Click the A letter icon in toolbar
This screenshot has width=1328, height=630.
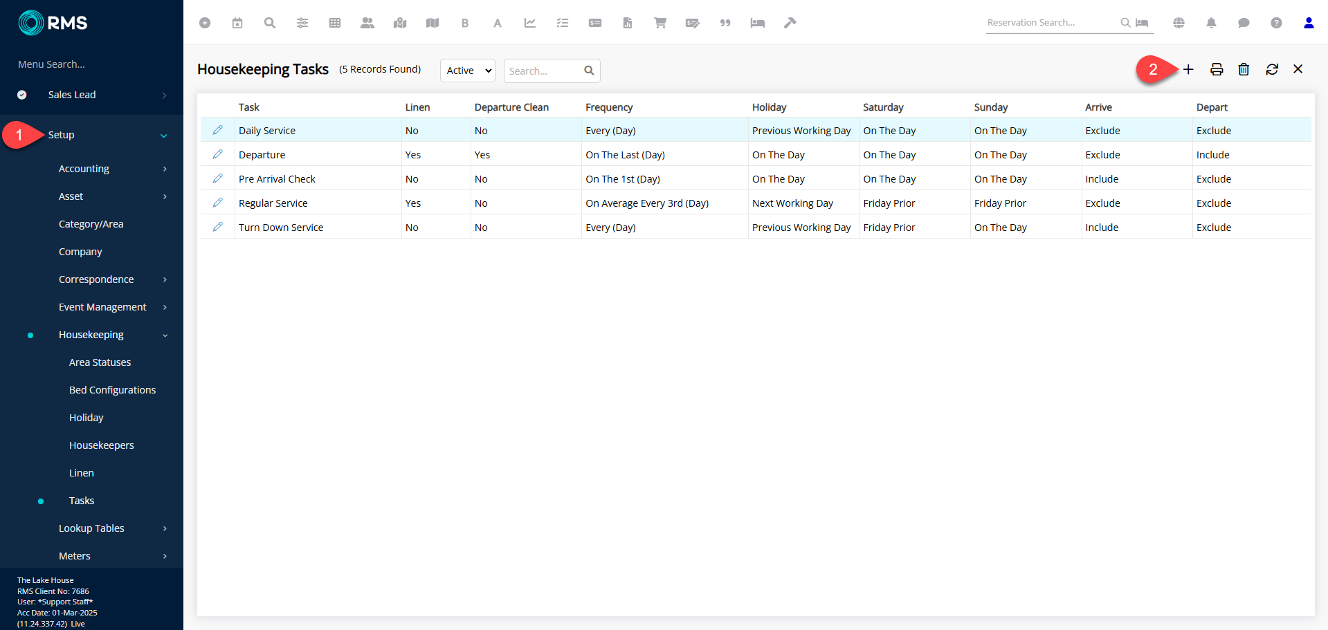pos(498,23)
